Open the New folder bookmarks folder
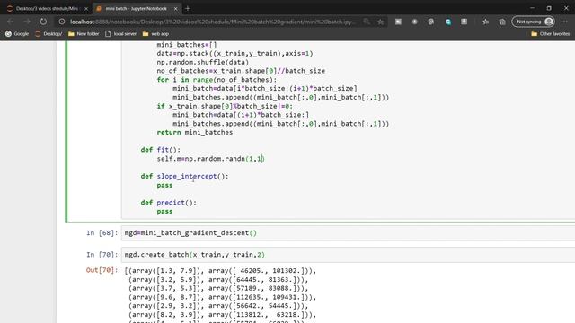 (84, 34)
